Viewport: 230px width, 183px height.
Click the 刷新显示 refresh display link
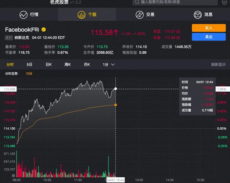pos(218,65)
